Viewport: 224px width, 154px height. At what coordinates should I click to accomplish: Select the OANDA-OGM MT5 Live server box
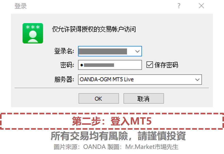pyautogui.click(x=140, y=80)
